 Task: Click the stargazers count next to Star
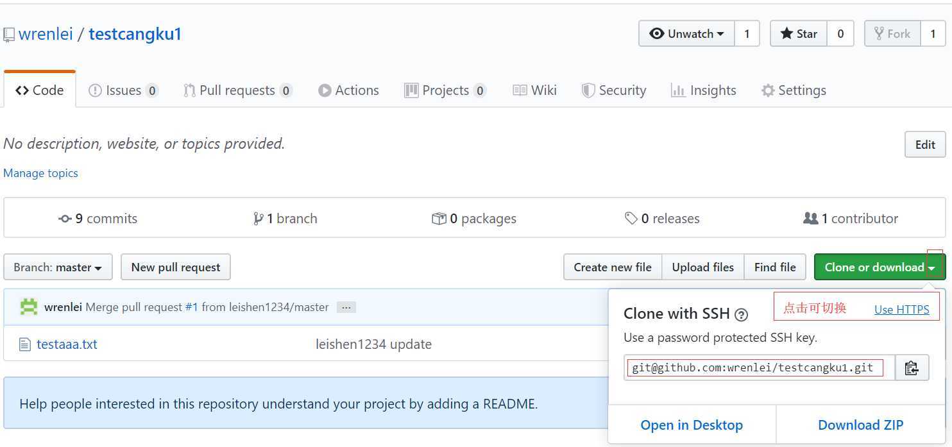[x=840, y=34]
